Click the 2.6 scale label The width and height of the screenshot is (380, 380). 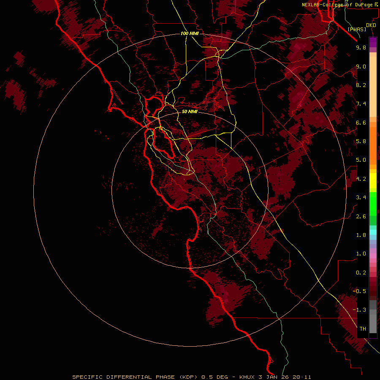[x=361, y=217]
